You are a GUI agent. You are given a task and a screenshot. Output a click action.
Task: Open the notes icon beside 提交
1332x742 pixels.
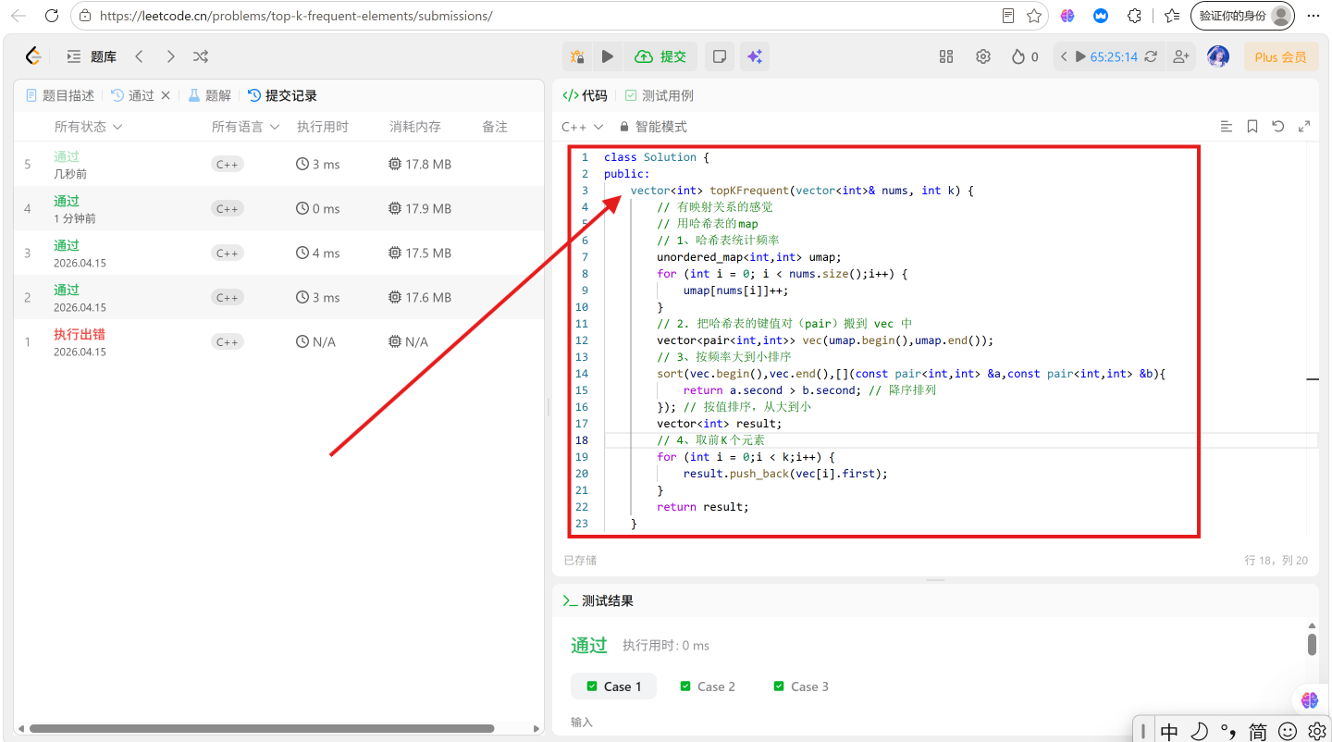pyautogui.click(x=719, y=56)
